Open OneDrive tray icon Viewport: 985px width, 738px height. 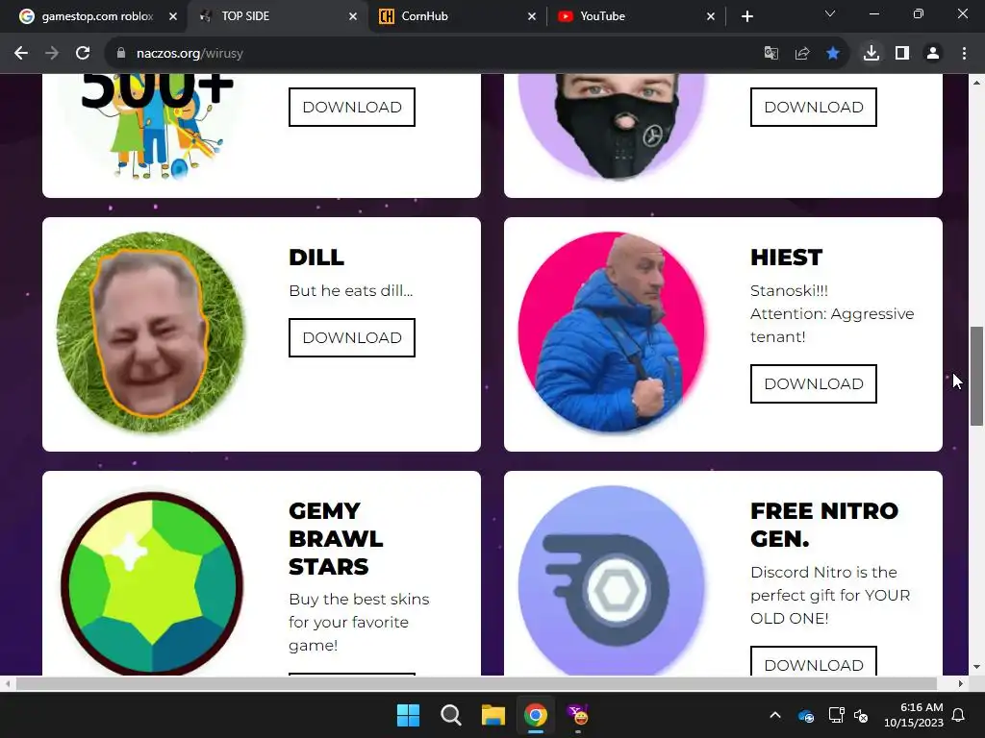click(806, 715)
